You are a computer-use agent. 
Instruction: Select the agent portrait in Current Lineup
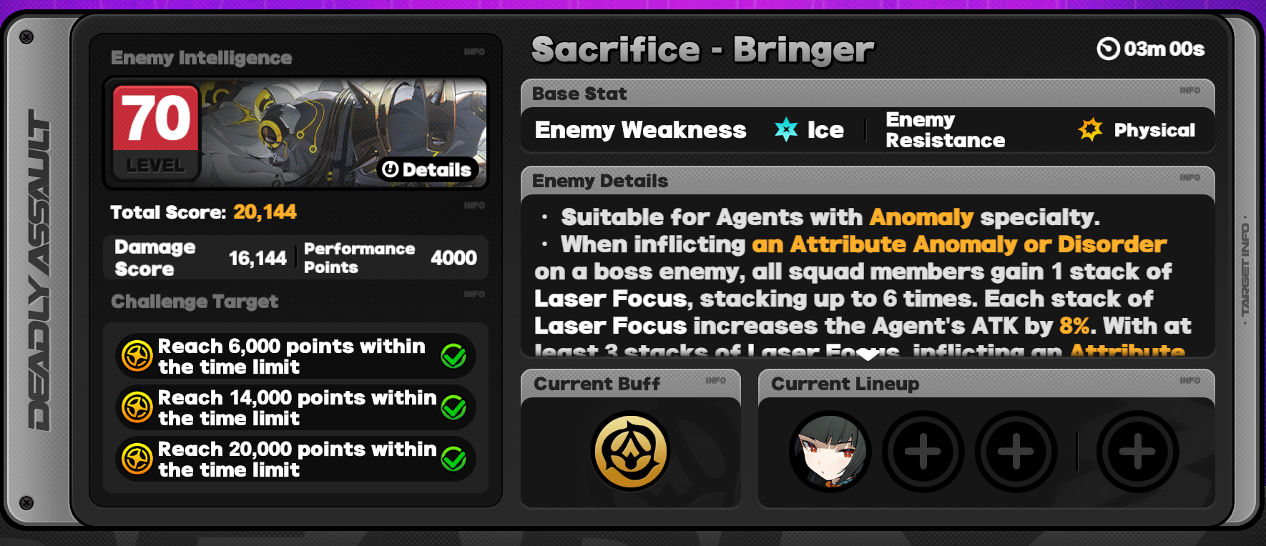830,451
